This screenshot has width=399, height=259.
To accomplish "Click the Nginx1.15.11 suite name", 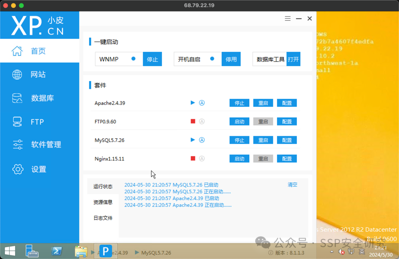I will point(109,159).
